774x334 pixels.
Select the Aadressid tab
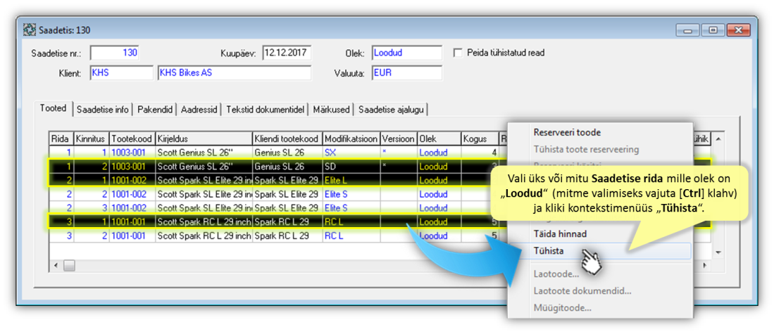click(x=199, y=110)
